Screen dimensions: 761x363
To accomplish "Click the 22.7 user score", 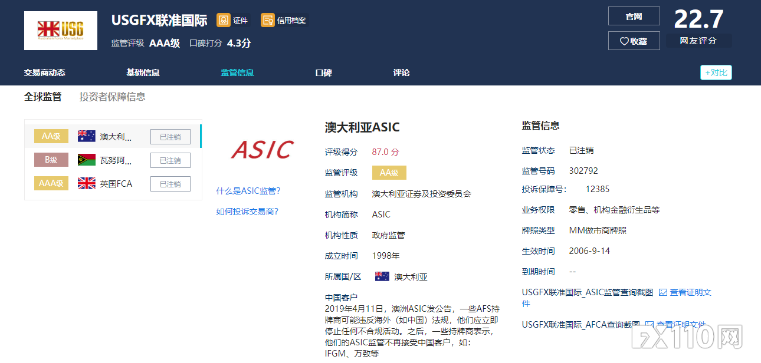I will pyautogui.click(x=699, y=19).
